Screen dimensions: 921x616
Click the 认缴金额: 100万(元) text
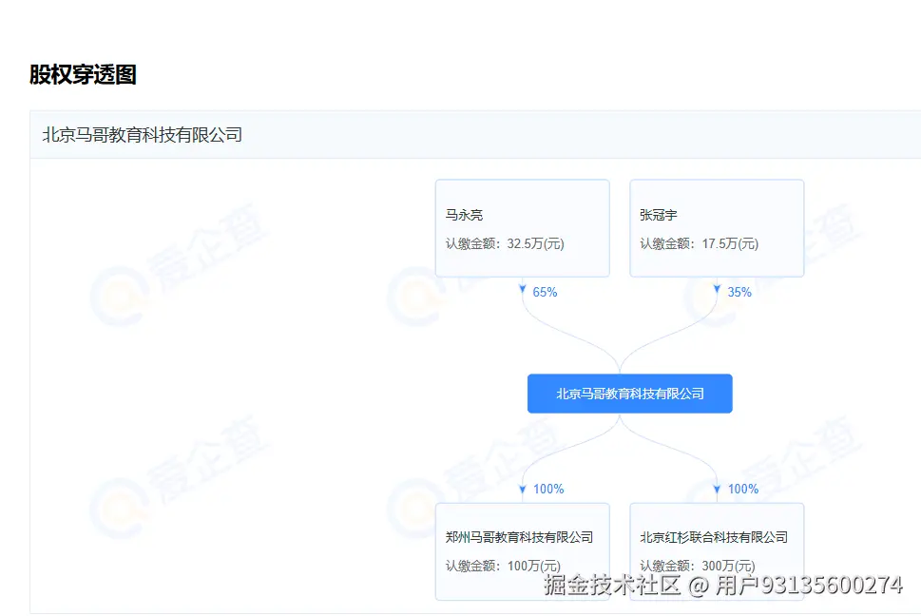click(x=503, y=566)
